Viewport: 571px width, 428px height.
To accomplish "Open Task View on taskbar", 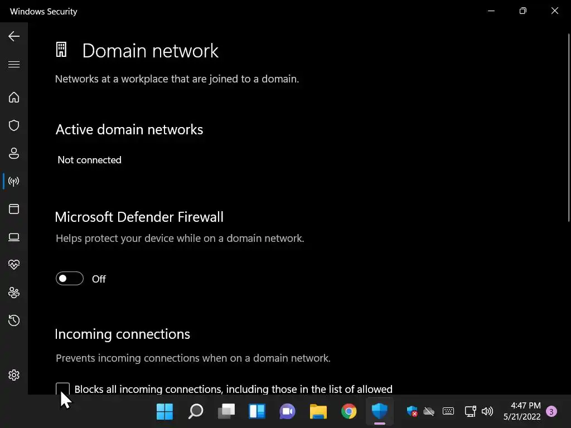I will click(x=226, y=412).
